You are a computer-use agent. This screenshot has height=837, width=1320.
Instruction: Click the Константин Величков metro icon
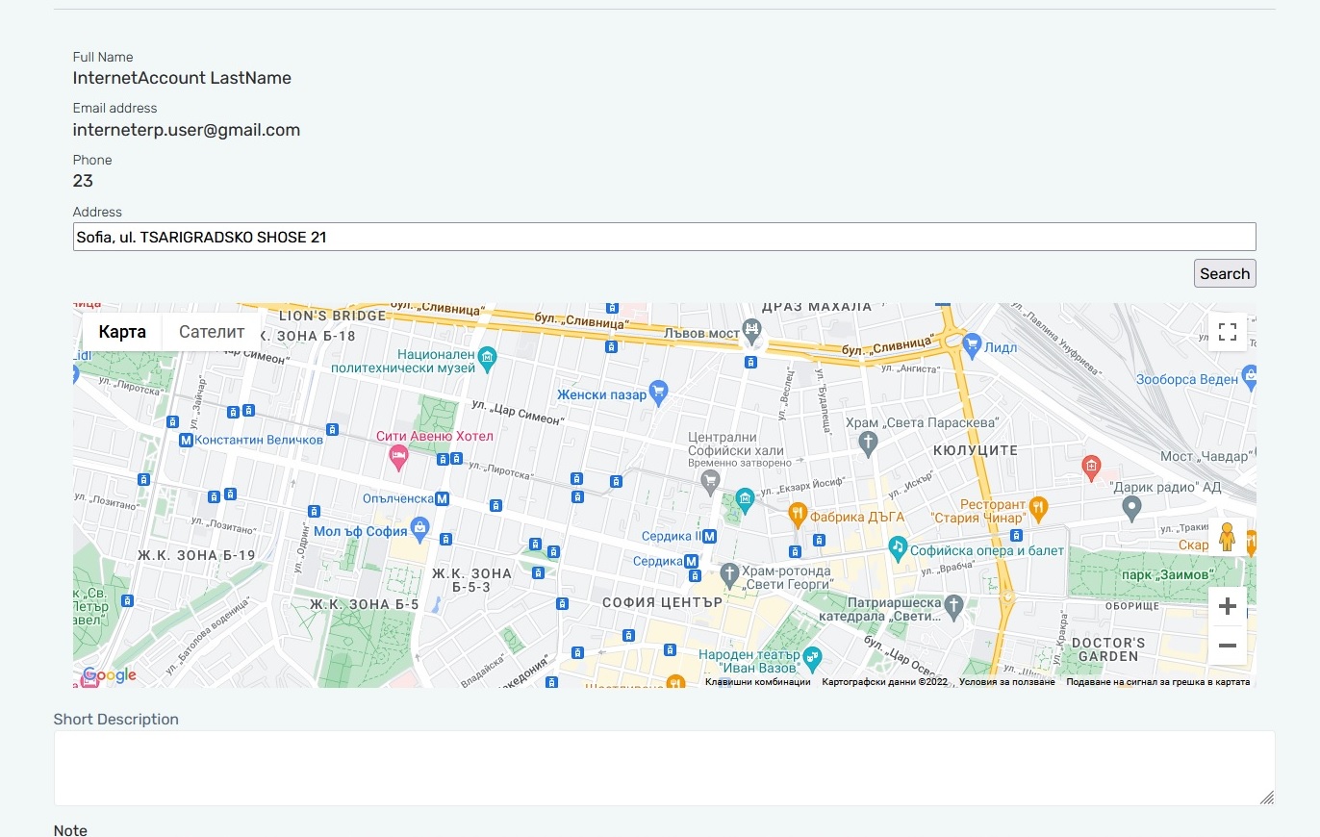point(187,440)
